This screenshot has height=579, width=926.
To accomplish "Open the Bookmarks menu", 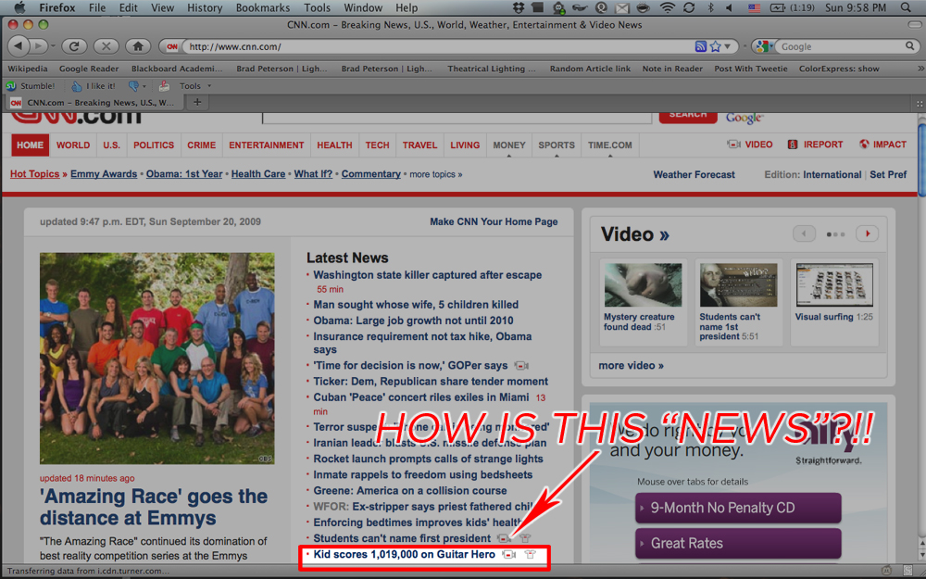I will click(x=263, y=7).
